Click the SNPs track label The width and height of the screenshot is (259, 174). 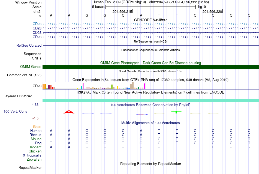tap(37, 58)
